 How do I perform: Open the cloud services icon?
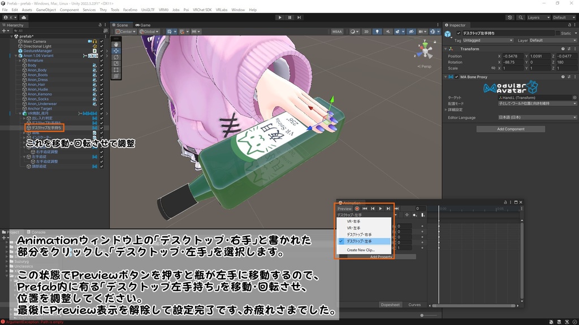click(x=24, y=17)
